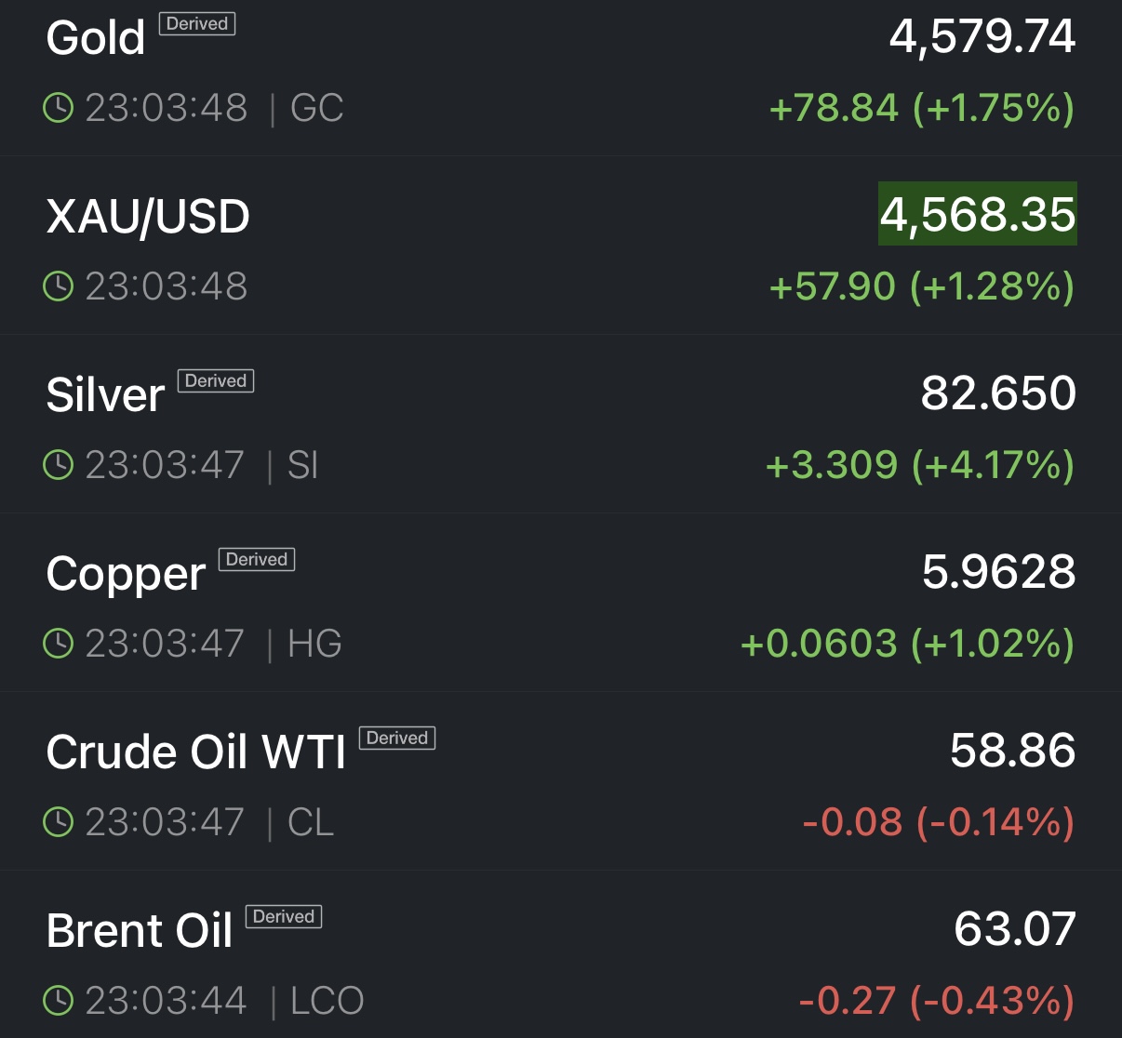
Task: Open Crude Oil WTI details
Action: 195,752
